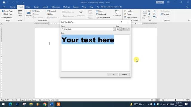Open the Windows Start menu
This screenshot has height=107, width=191.
click(3, 104)
